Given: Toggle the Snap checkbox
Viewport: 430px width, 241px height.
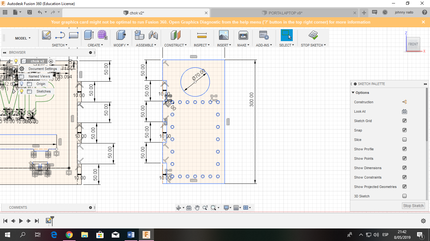Looking at the screenshot, I should point(405,130).
